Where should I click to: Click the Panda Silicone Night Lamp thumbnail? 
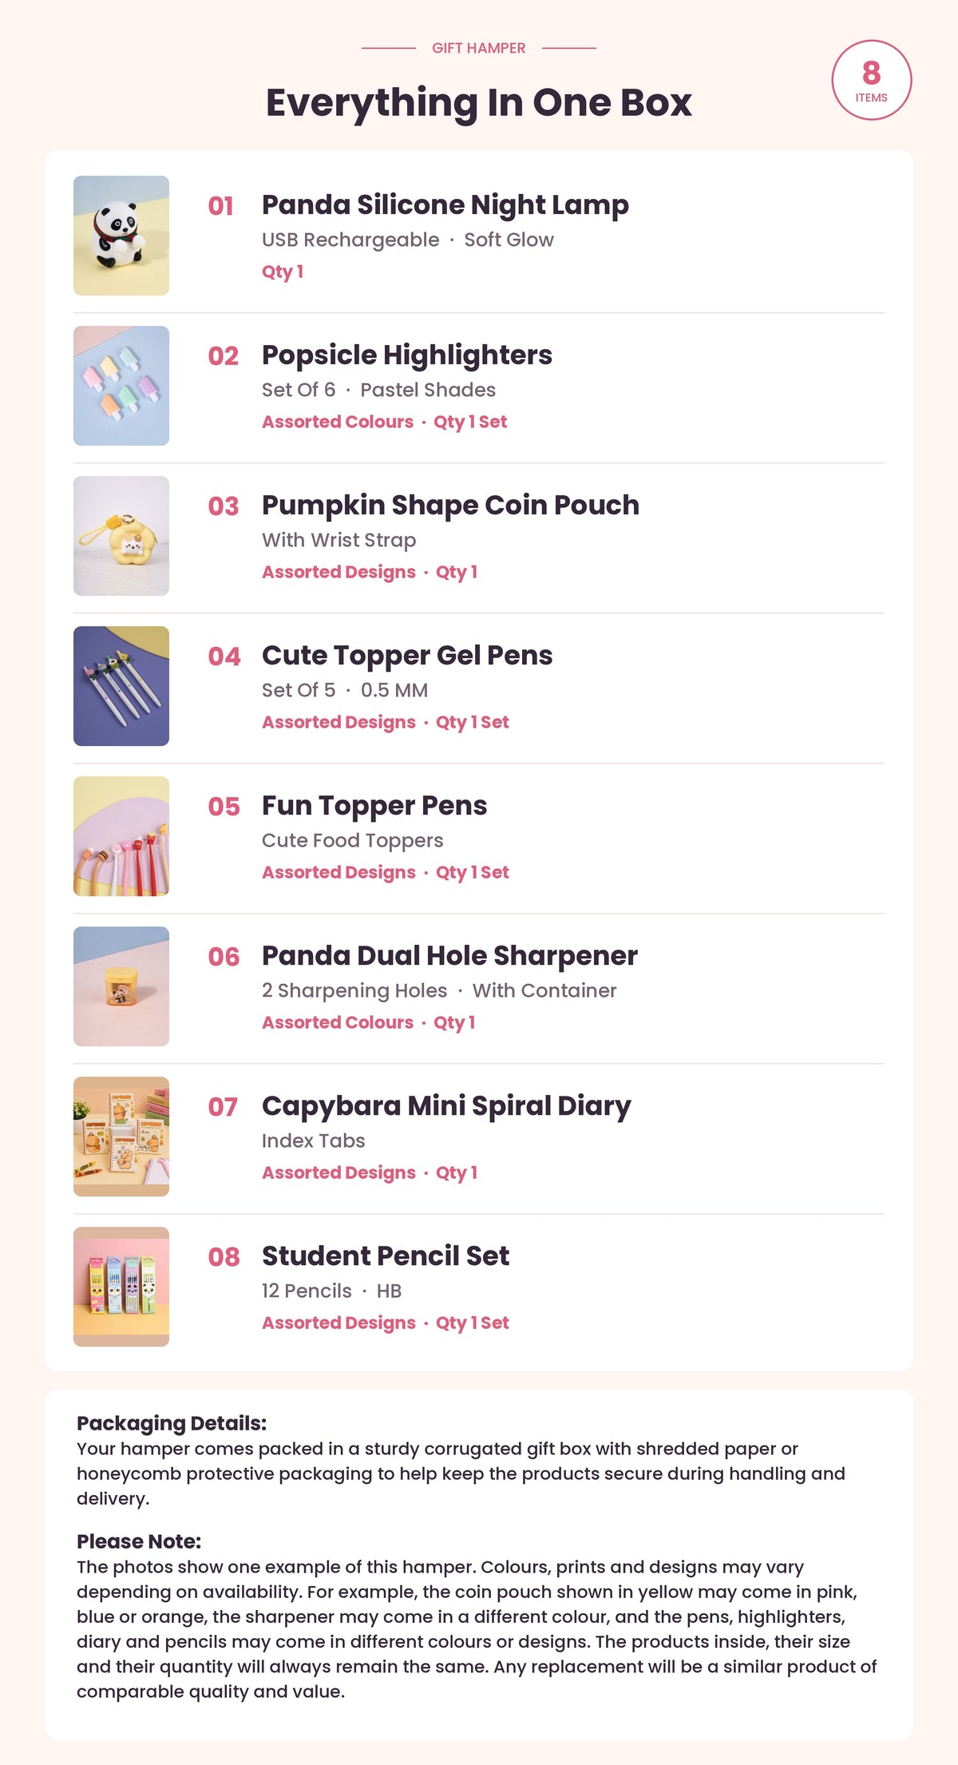pyautogui.click(x=121, y=236)
